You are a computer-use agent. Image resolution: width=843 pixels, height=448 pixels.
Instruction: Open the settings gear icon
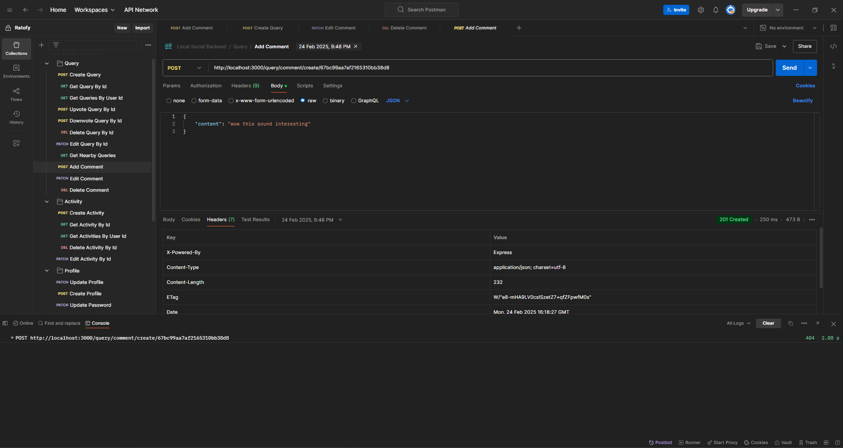tap(701, 10)
